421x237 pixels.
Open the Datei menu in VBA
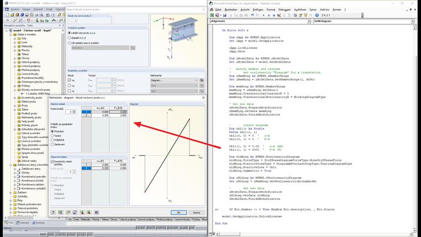218,9
